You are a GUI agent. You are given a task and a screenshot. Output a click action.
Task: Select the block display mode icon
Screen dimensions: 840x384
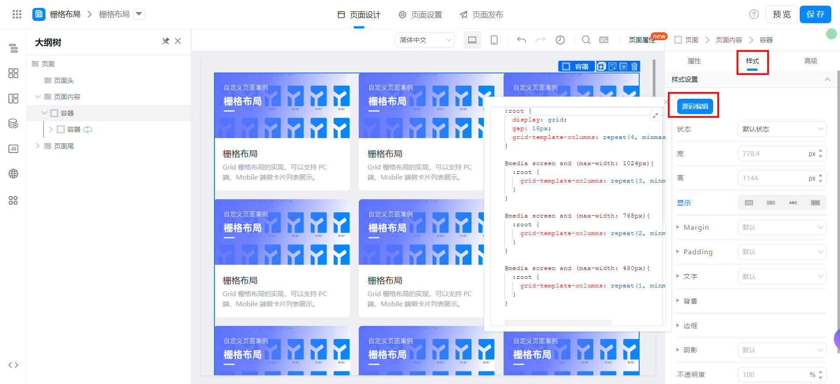coord(749,203)
